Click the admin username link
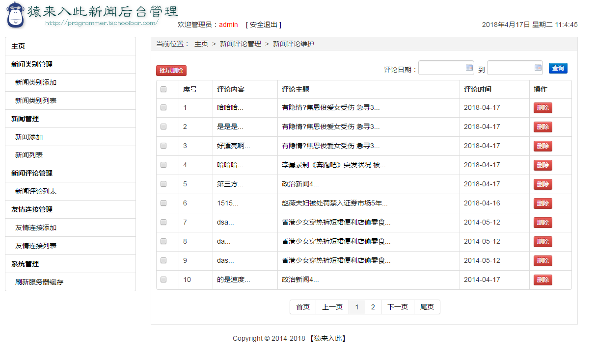This screenshot has height=354, width=596. tap(228, 25)
